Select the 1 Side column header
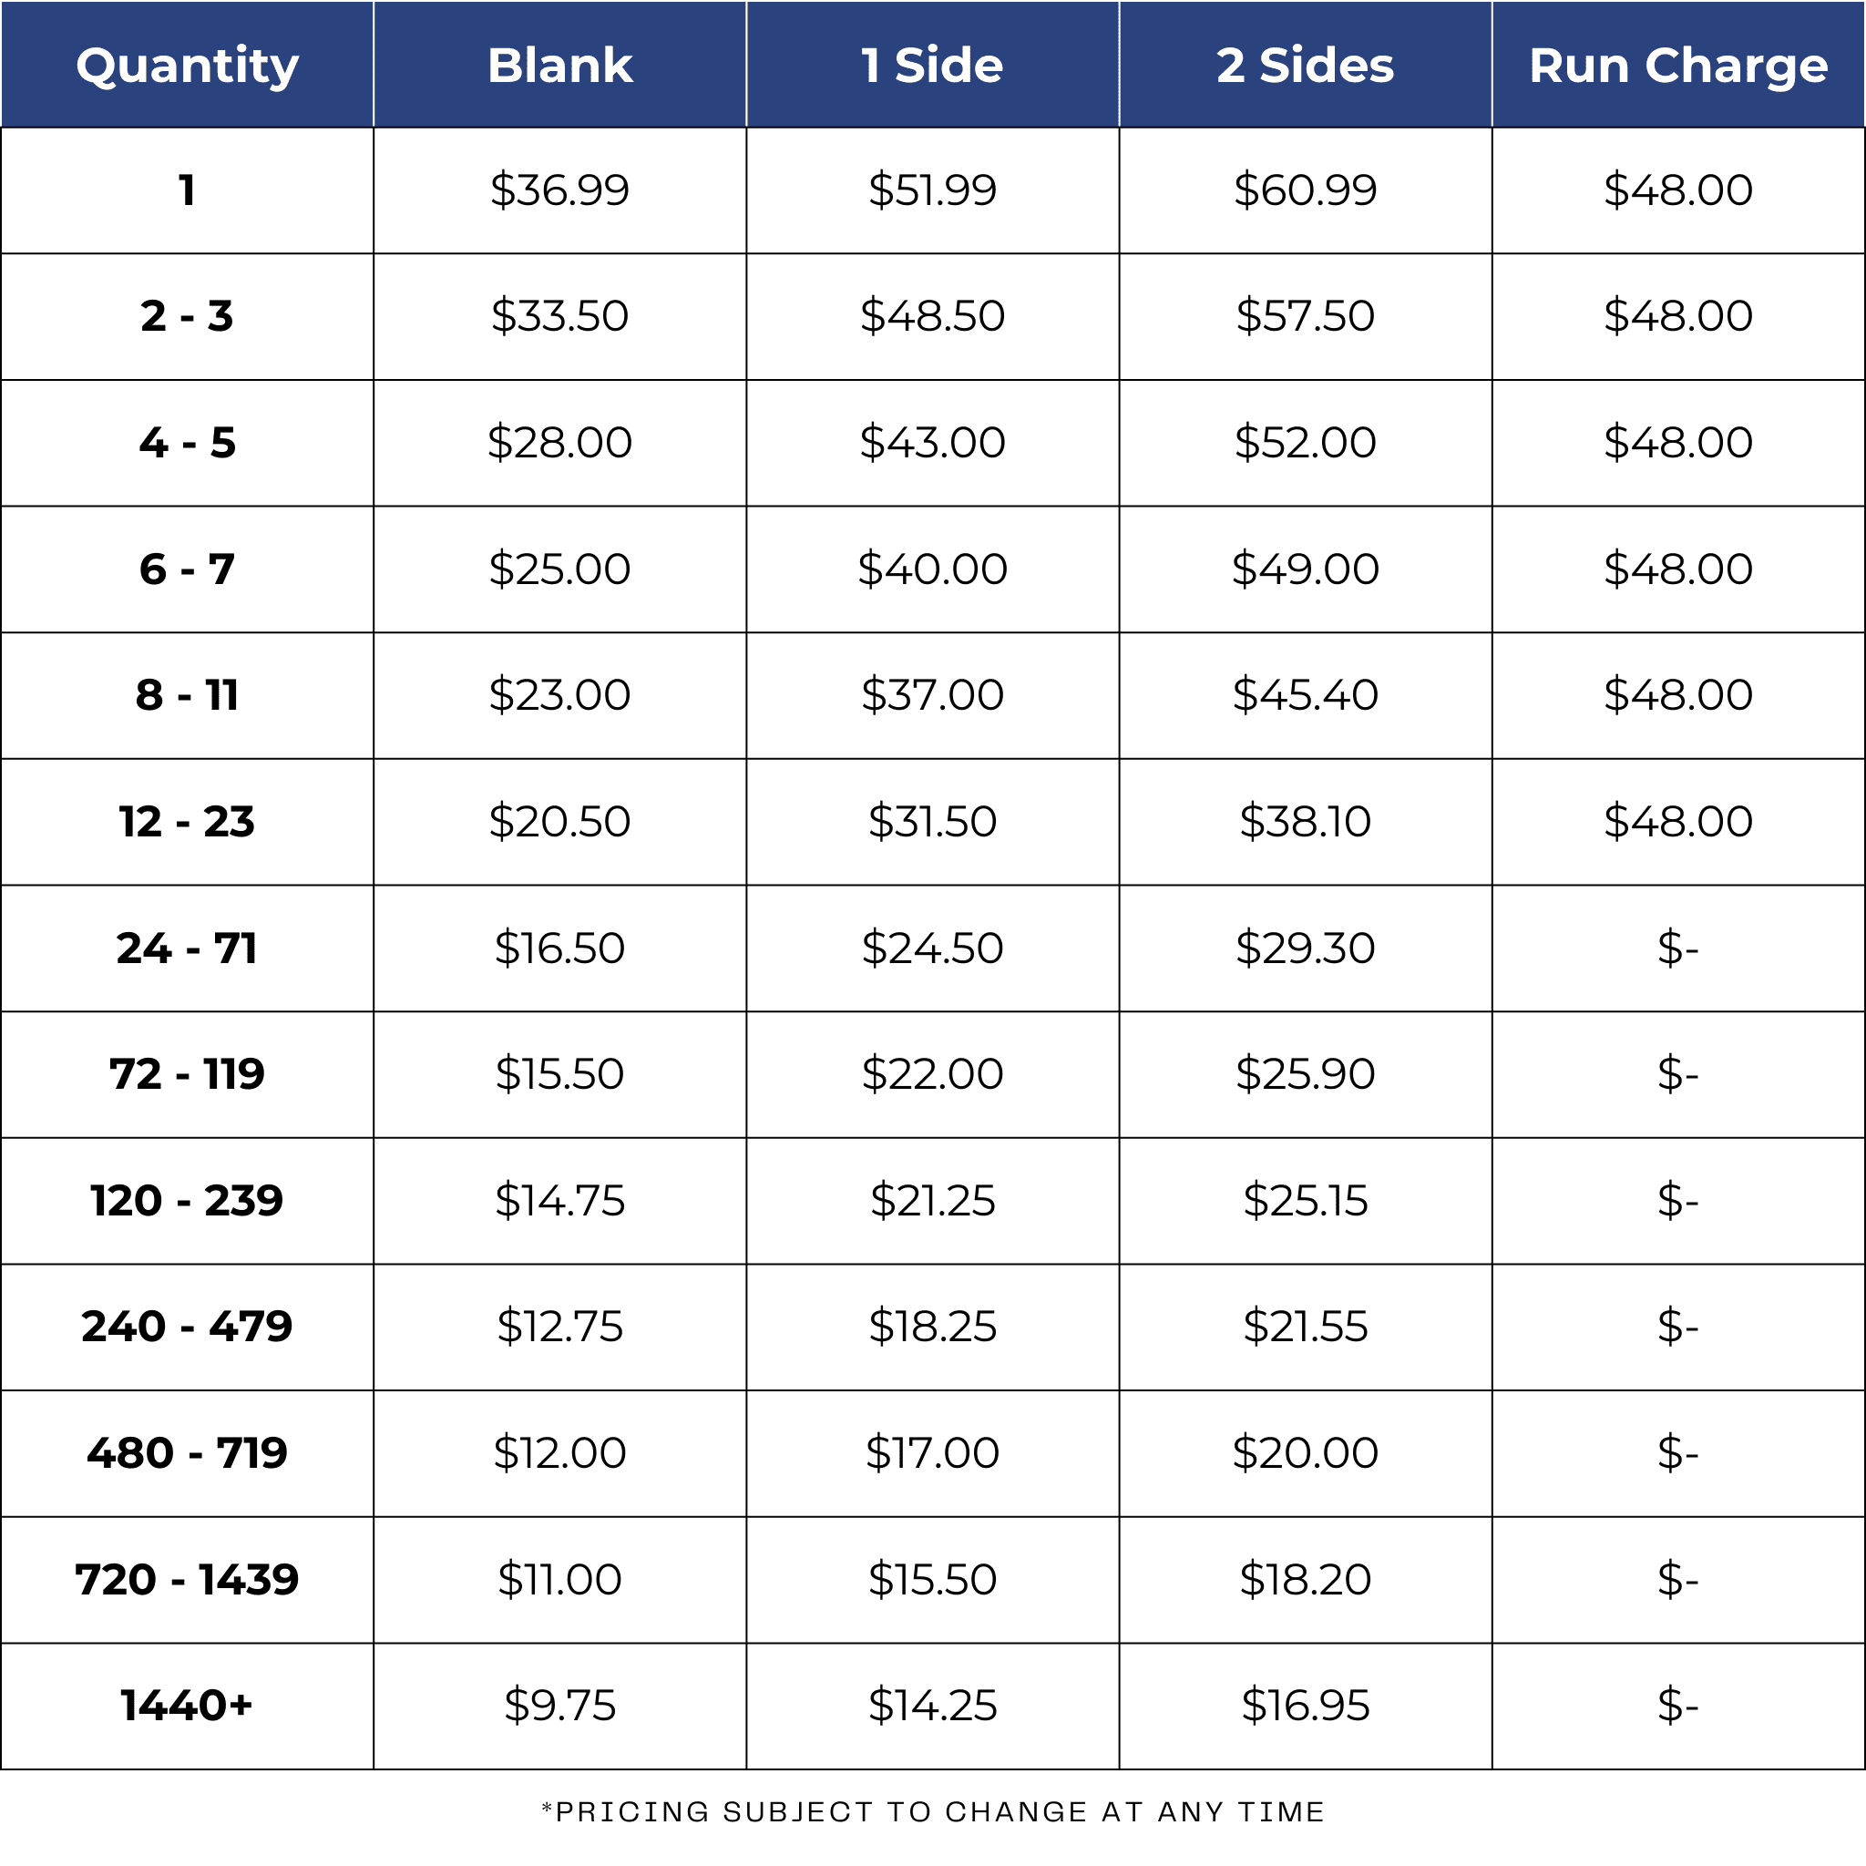 click(x=932, y=66)
